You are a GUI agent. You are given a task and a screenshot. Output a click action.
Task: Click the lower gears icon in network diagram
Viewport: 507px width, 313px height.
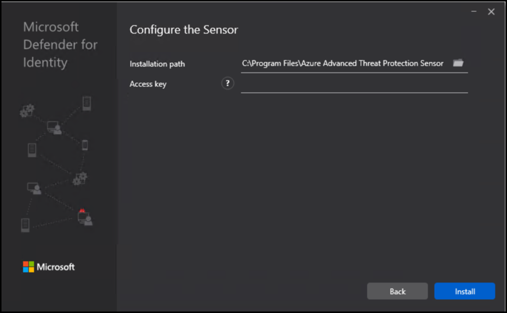point(80,178)
